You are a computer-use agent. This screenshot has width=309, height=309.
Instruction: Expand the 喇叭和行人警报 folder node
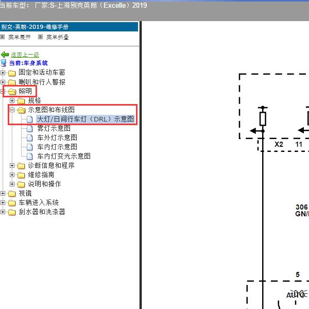click(3, 82)
